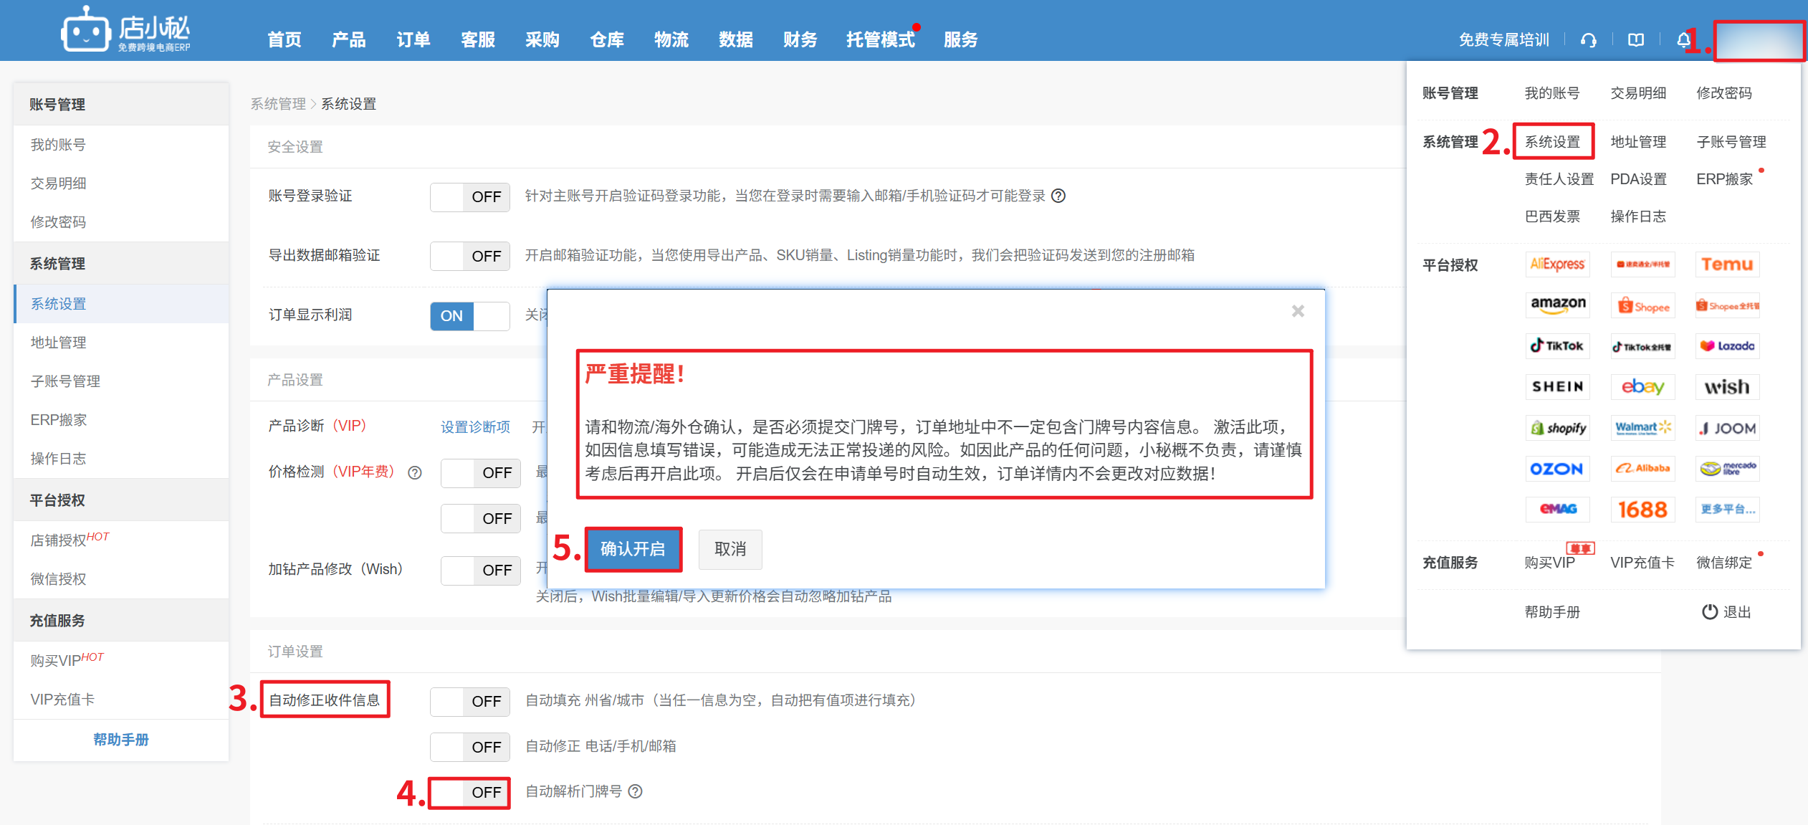Turn off the 订单显示利润 switch
The height and width of the screenshot is (825, 1808).
469,316
